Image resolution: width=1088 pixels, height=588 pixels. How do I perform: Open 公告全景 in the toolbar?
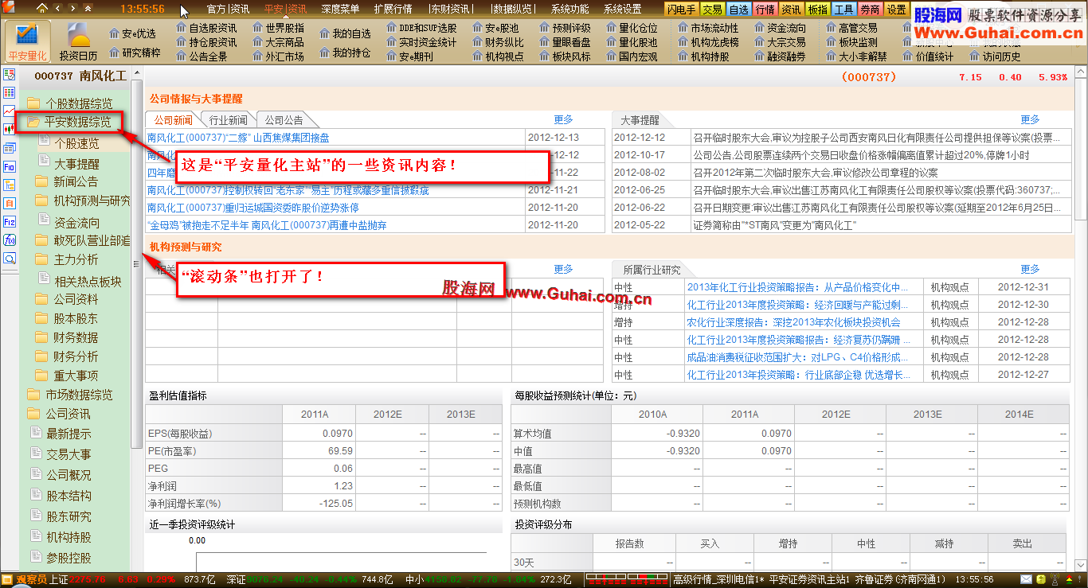pyautogui.click(x=202, y=56)
